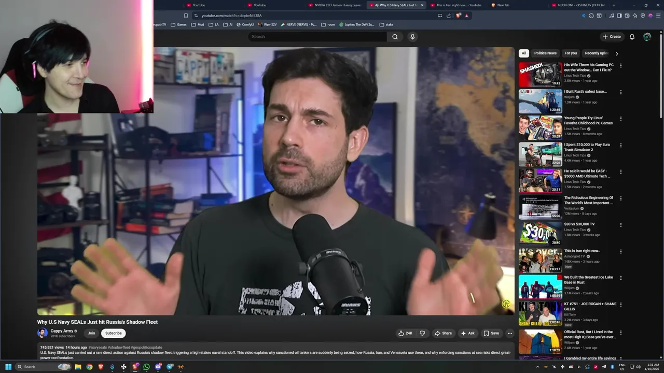Open Official Rust, But I Lived video title

coord(590,335)
